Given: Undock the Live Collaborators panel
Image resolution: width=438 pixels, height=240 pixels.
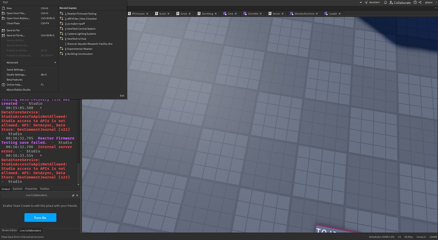Looking at the screenshot, I should click(x=73, y=196).
